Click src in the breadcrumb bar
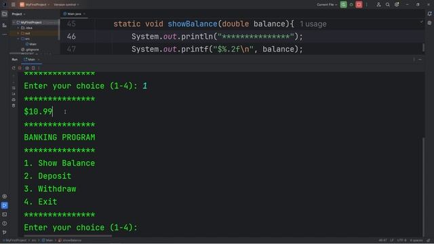This screenshot has height=244, width=434. tap(34, 241)
